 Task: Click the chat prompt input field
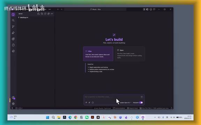pos(112,97)
